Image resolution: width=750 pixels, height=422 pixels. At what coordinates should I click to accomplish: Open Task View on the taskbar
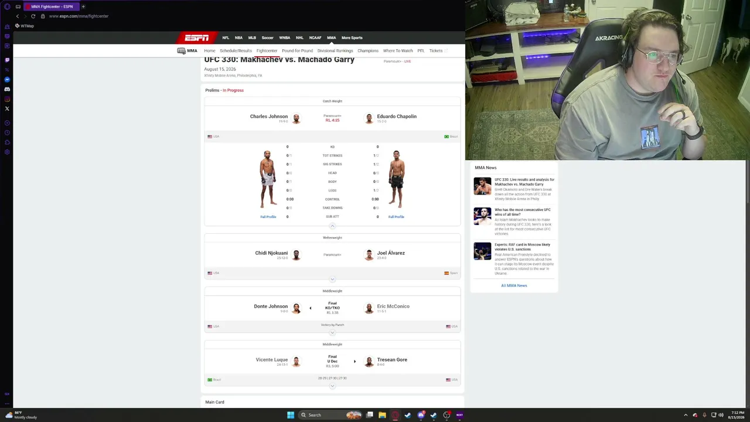click(x=370, y=415)
